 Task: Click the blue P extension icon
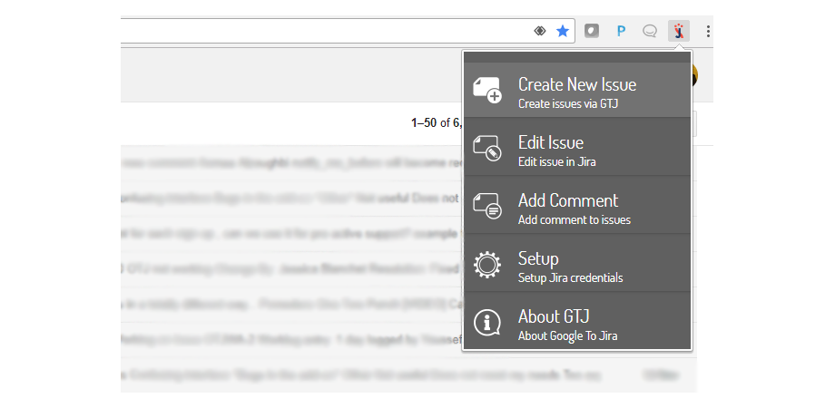(x=621, y=31)
